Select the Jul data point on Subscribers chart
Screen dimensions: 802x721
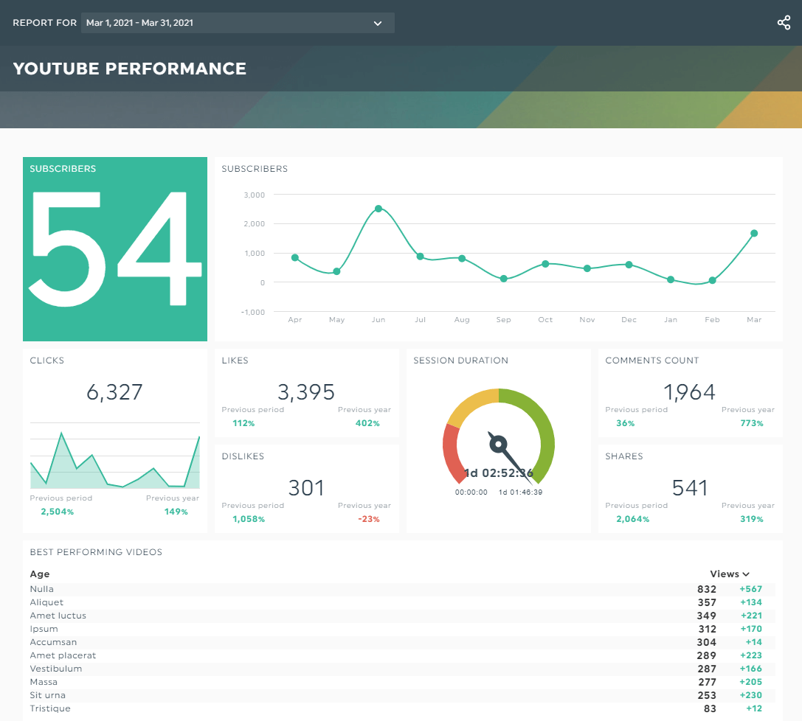[420, 257]
